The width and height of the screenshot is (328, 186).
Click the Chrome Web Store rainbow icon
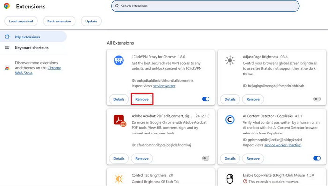(x=7, y=68)
